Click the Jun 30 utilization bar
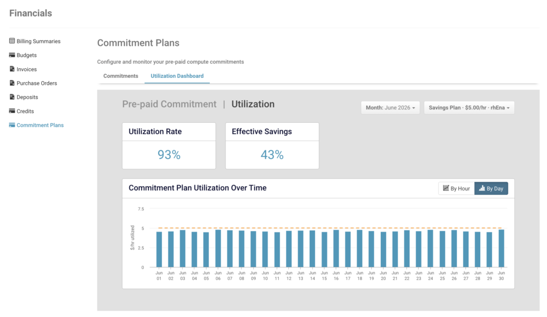 tap(501, 248)
